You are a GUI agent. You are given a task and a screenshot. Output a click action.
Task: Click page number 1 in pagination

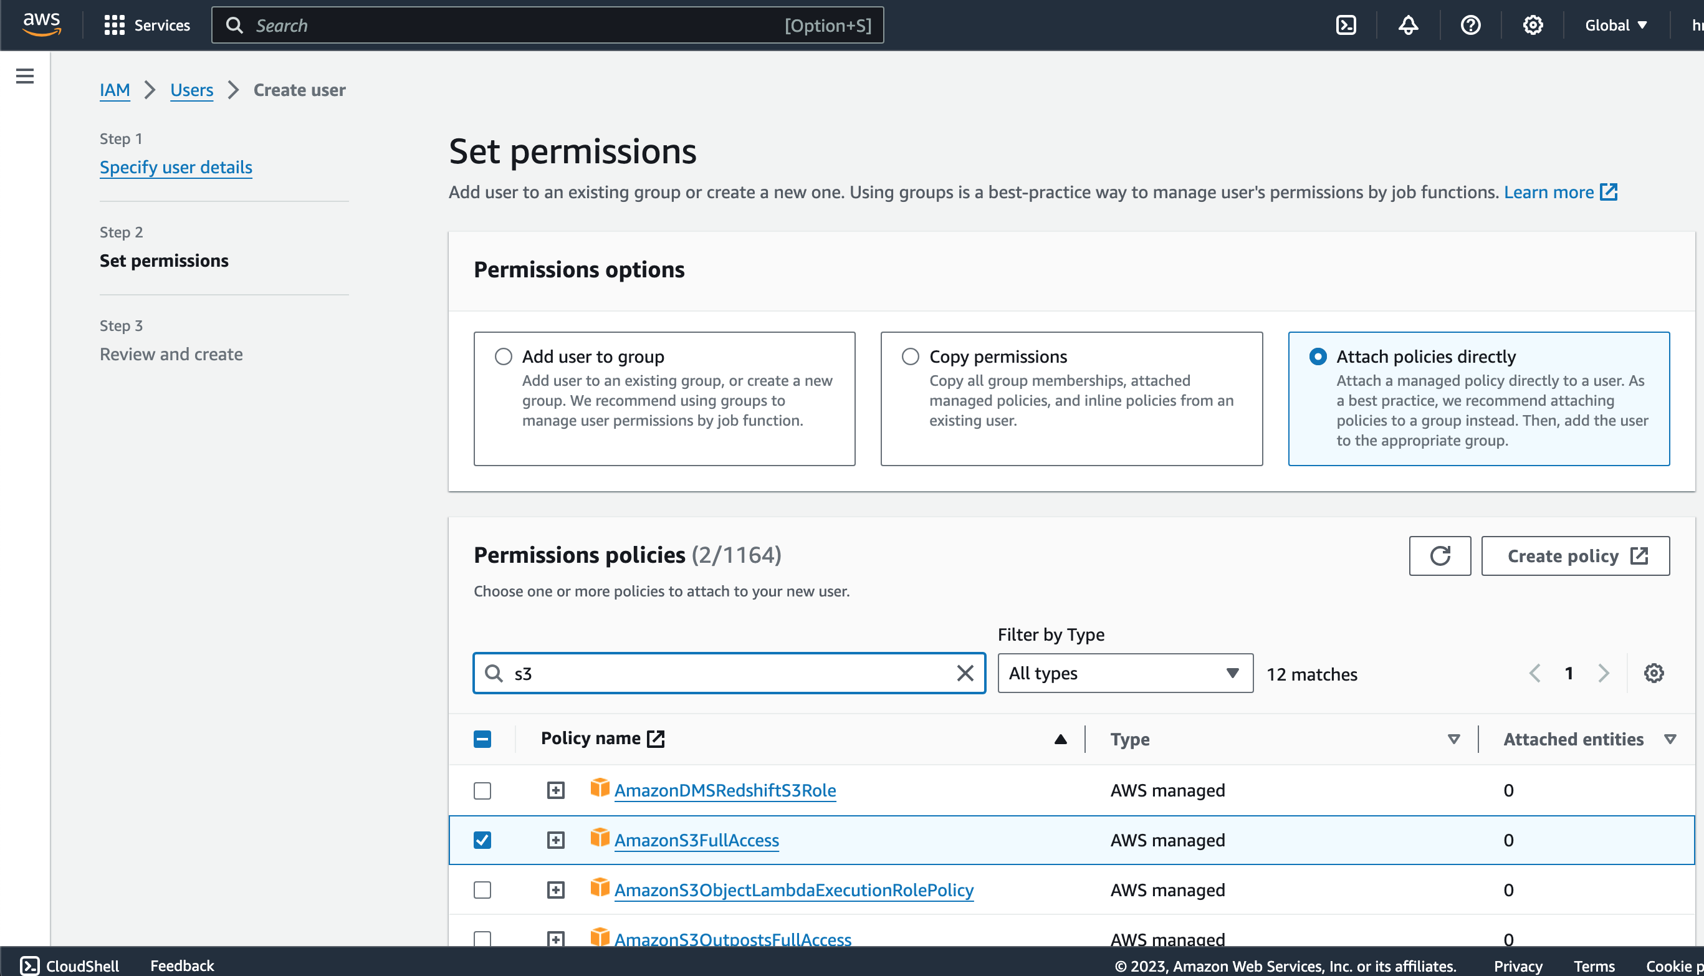(x=1569, y=673)
